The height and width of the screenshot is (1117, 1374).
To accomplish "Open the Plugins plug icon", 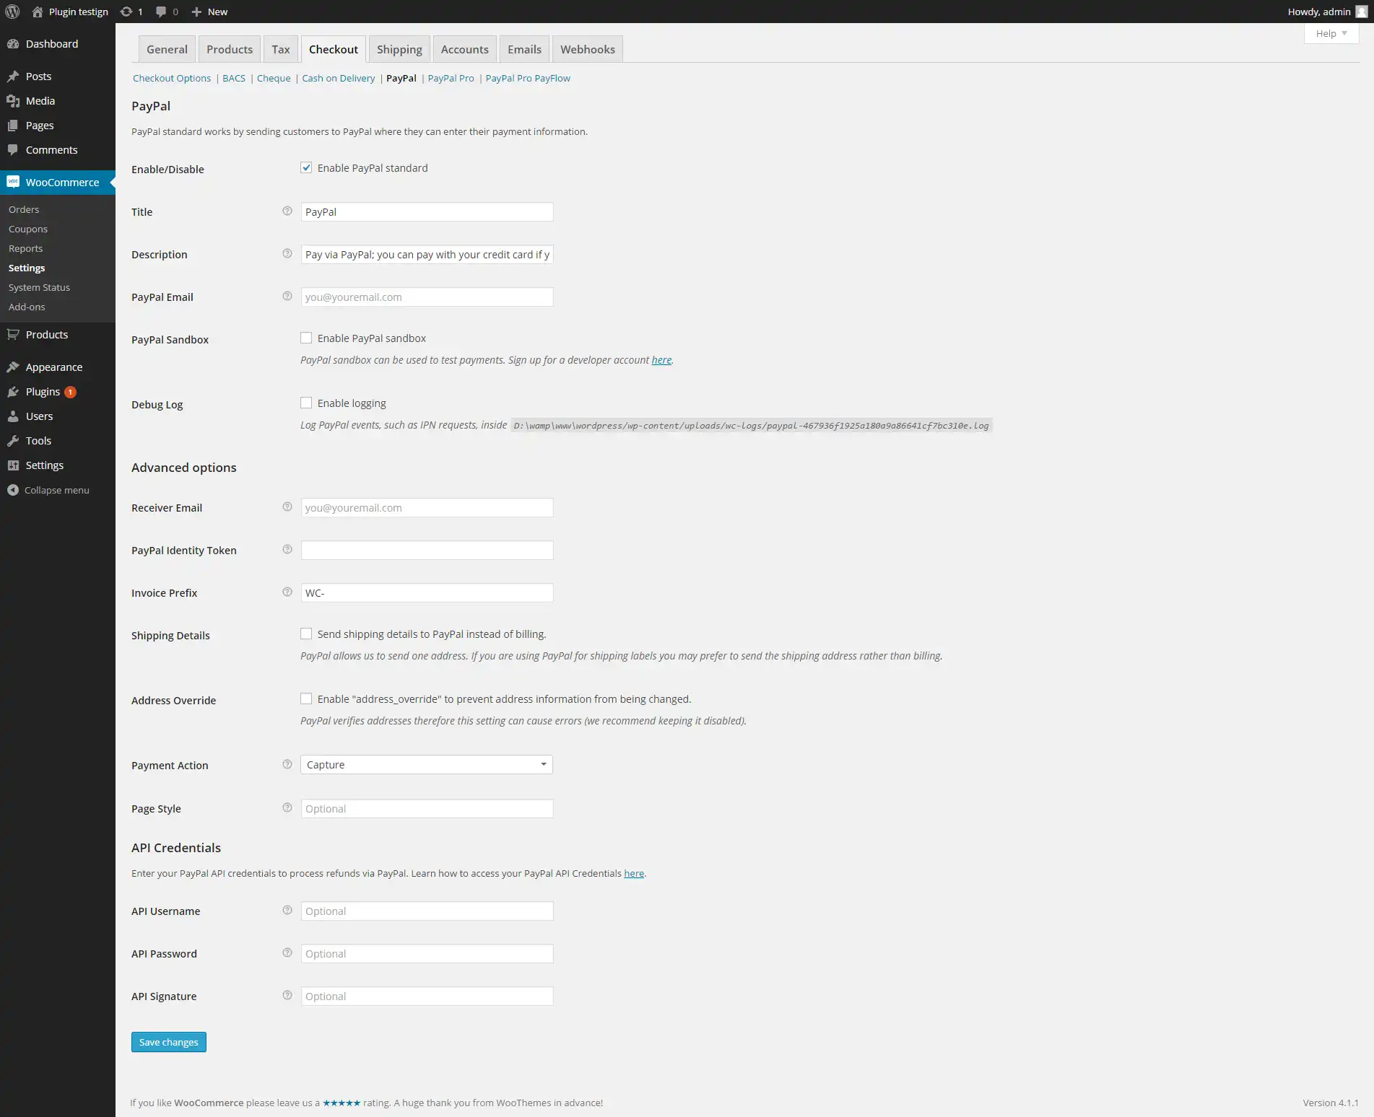I will coord(13,392).
